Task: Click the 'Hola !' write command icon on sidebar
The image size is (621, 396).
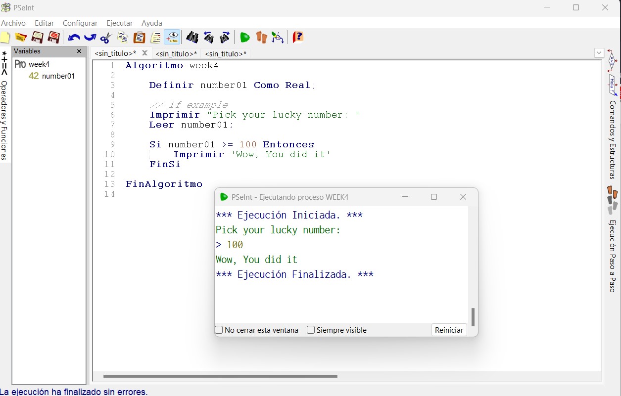Action: 613,85
